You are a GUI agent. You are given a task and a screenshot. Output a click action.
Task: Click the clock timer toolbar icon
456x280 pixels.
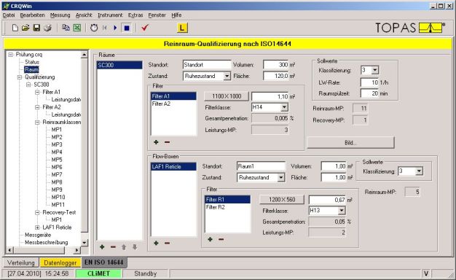pyautogui.click(x=94, y=28)
